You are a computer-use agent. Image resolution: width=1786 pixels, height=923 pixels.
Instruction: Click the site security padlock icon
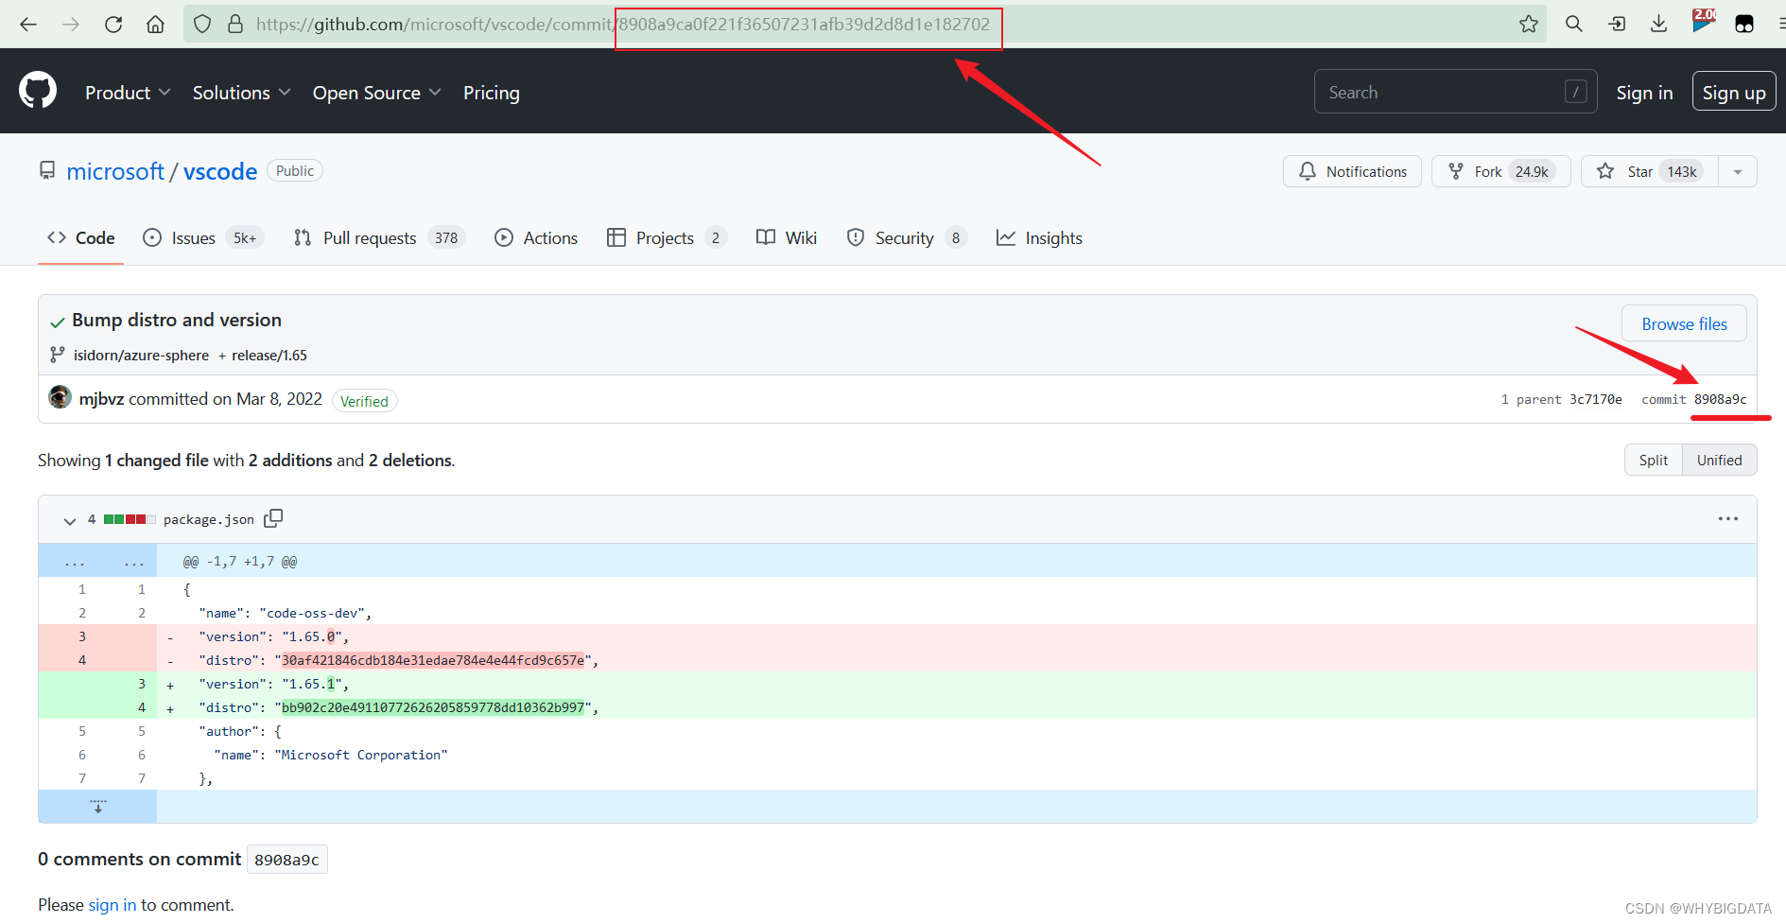click(x=235, y=25)
